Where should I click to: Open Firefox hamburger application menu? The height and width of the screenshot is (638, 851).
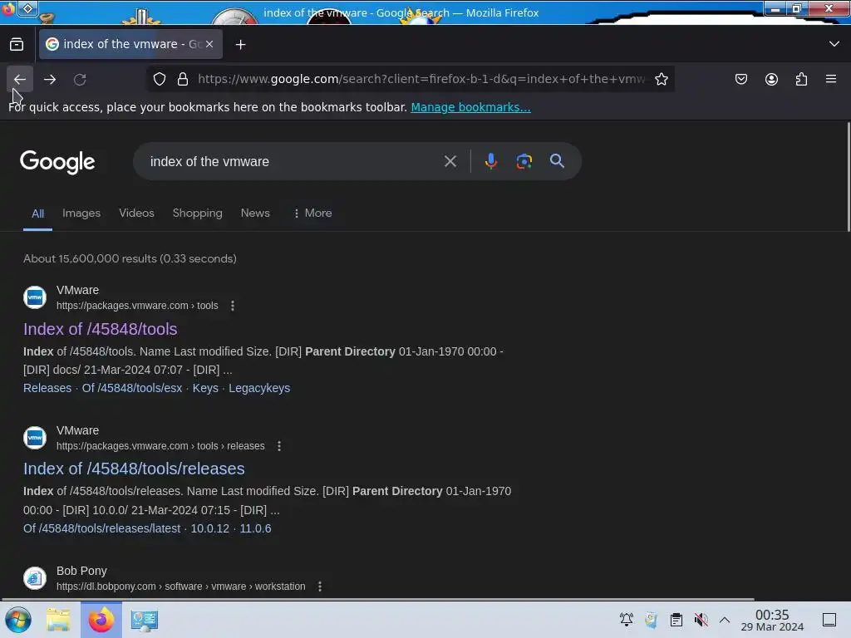pos(831,79)
